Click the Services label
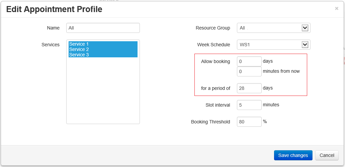The width and height of the screenshot is (345, 167). (x=51, y=45)
